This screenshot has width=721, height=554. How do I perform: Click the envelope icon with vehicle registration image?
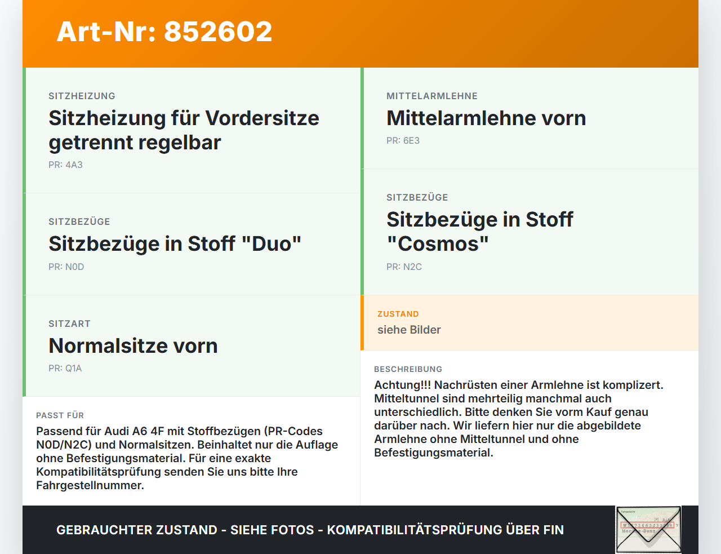tap(648, 530)
